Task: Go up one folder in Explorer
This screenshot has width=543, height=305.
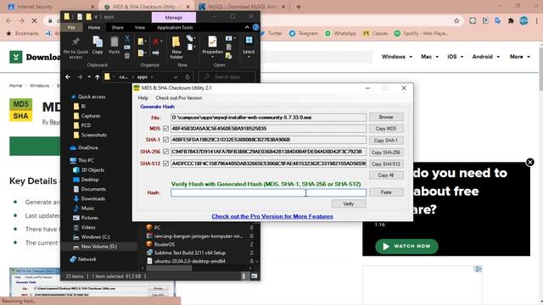Action: 98,77
